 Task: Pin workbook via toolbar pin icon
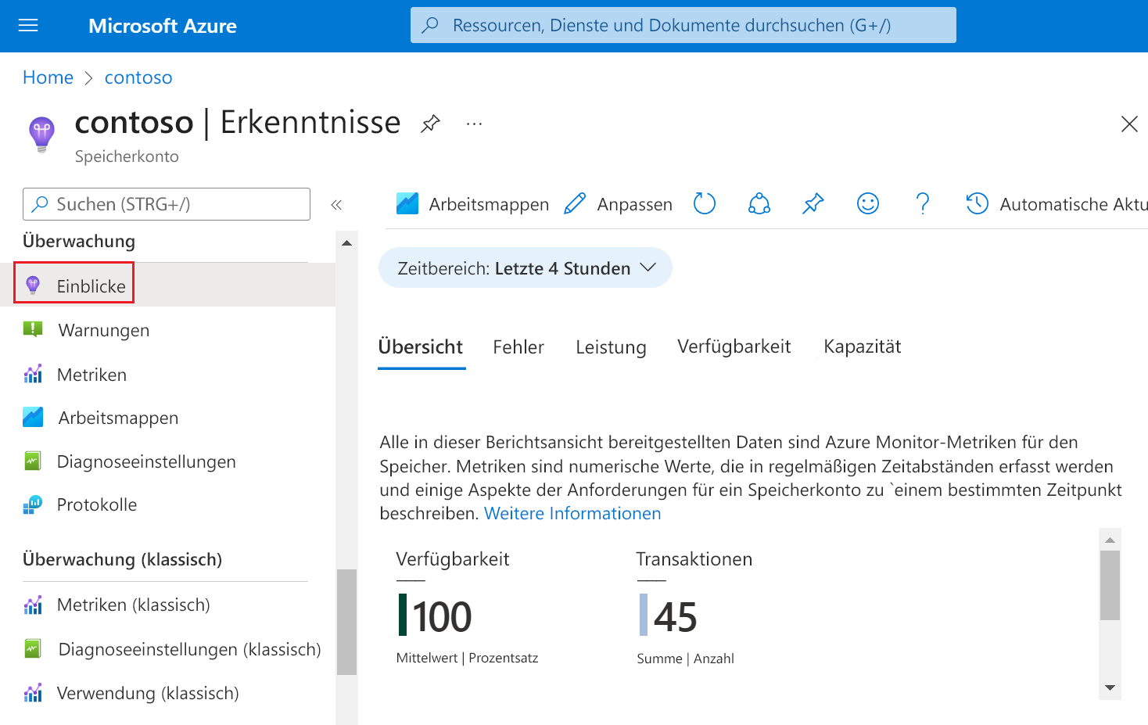point(813,204)
